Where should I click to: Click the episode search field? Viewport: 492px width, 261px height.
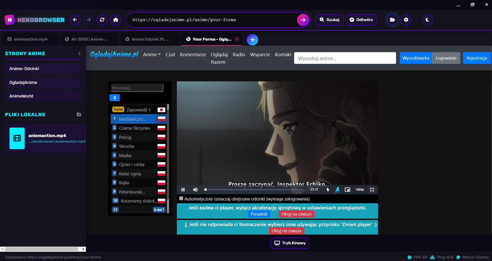[137, 88]
